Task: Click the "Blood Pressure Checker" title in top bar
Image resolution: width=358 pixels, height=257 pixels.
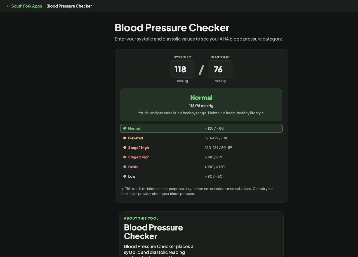Action: coord(69,6)
